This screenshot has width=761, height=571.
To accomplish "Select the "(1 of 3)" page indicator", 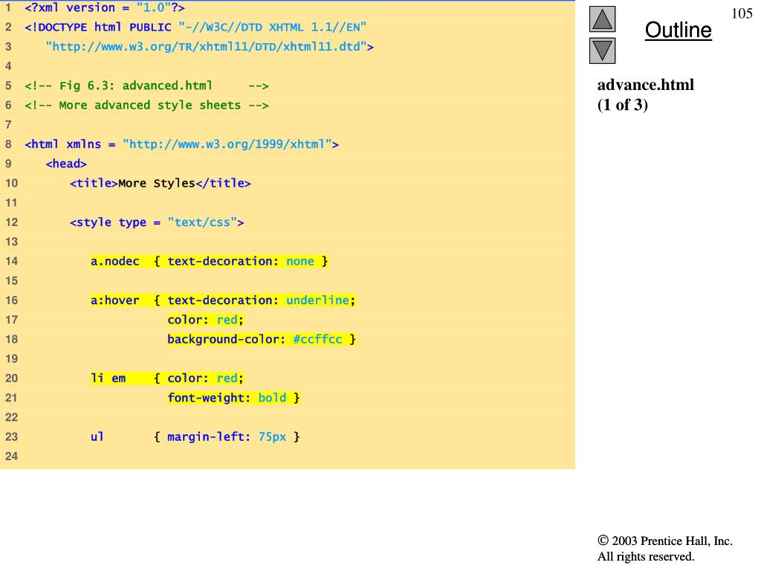I will pyautogui.click(x=623, y=105).
